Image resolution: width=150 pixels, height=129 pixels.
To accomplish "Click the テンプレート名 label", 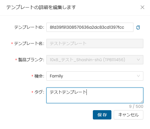I will pyautogui.click(x=29, y=43).
